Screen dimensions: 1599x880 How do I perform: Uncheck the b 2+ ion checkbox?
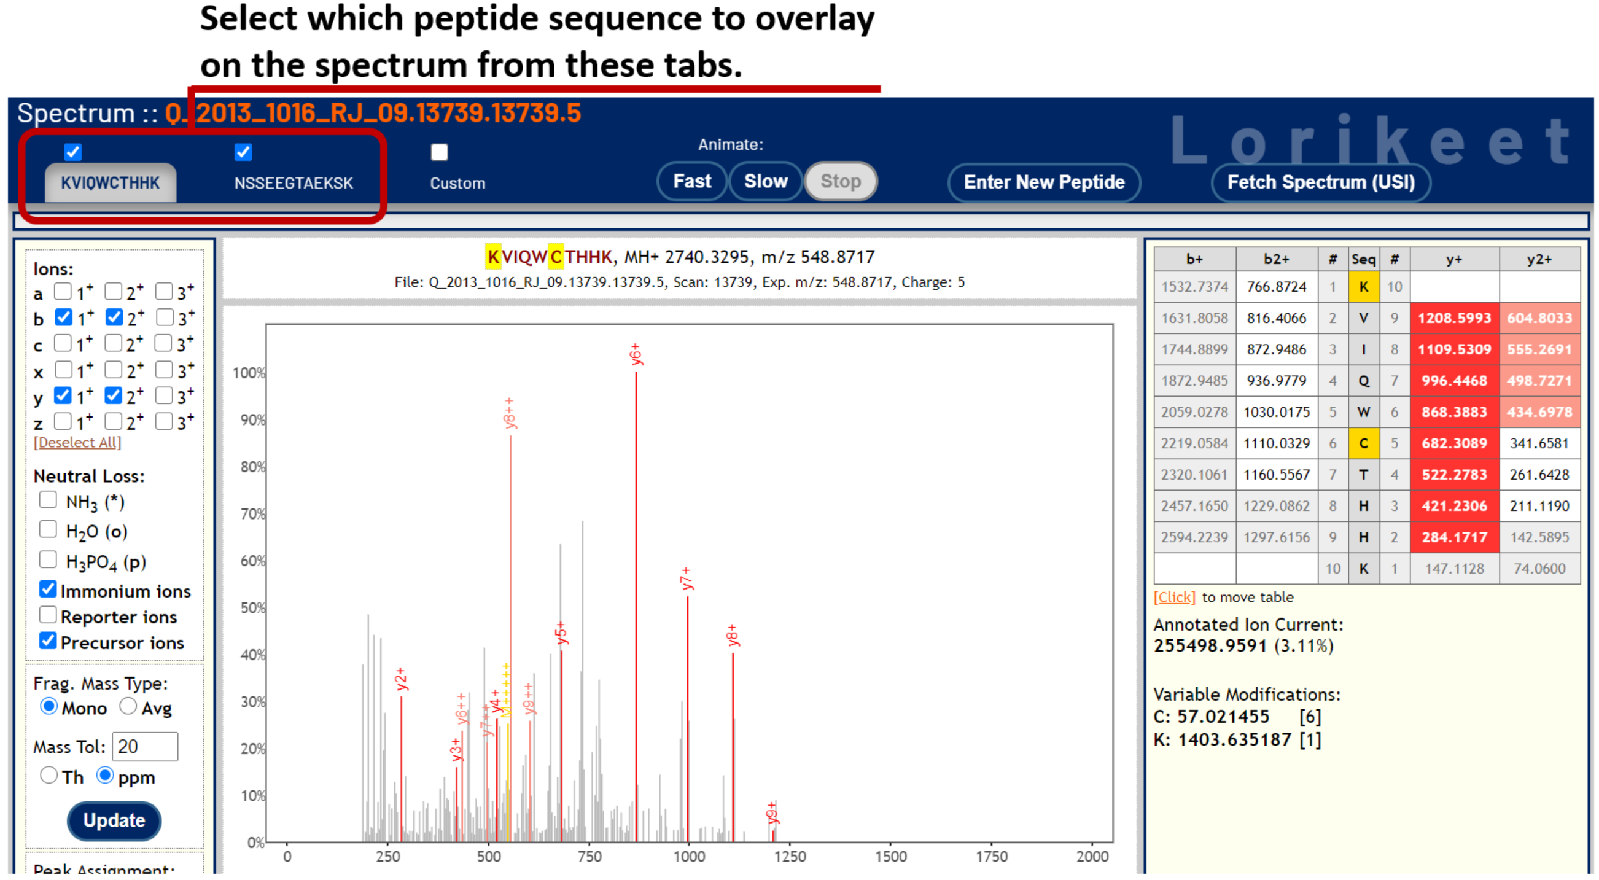click(114, 317)
